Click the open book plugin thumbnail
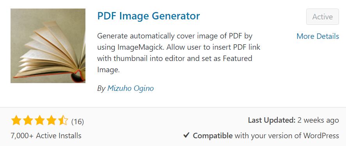346x146 pixels. pos(48,46)
